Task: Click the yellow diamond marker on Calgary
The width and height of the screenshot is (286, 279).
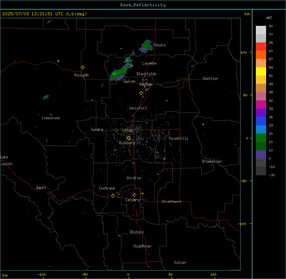Action: pyautogui.click(x=134, y=195)
